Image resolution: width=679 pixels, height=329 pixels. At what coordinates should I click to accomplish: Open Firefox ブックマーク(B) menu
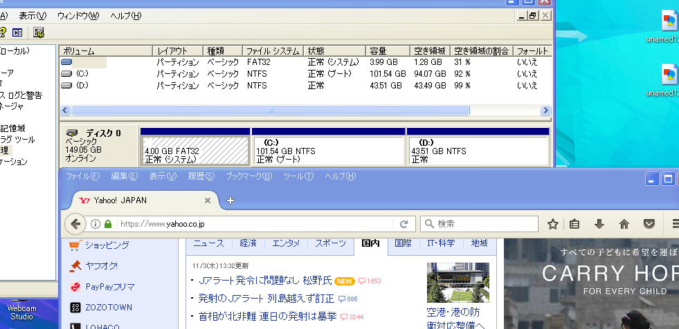(249, 176)
